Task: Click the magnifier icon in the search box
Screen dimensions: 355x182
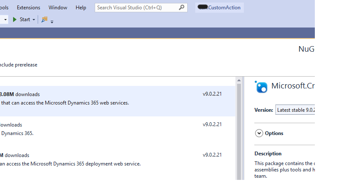Action: pyautogui.click(x=182, y=8)
